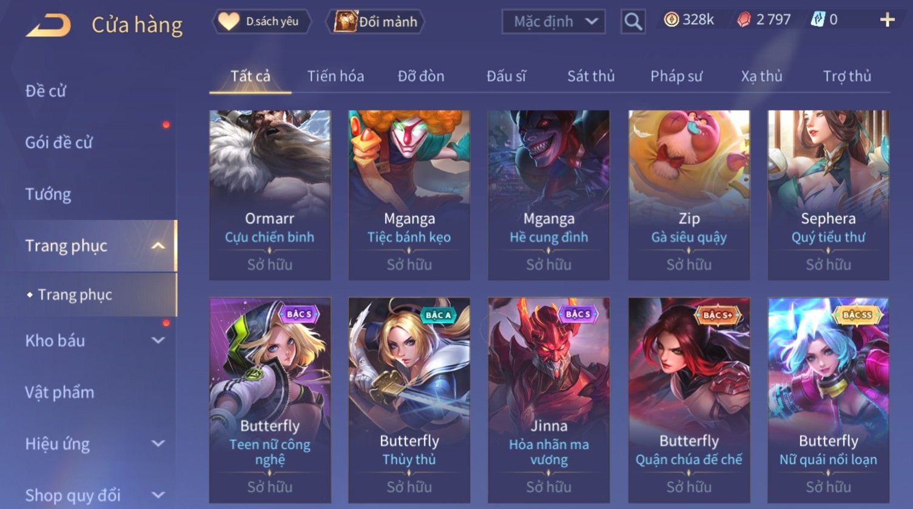Viewport: 913px width, 509px height.
Task: Select the Zip Gà siêu quậy skin
Action: [x=689, y=195]
